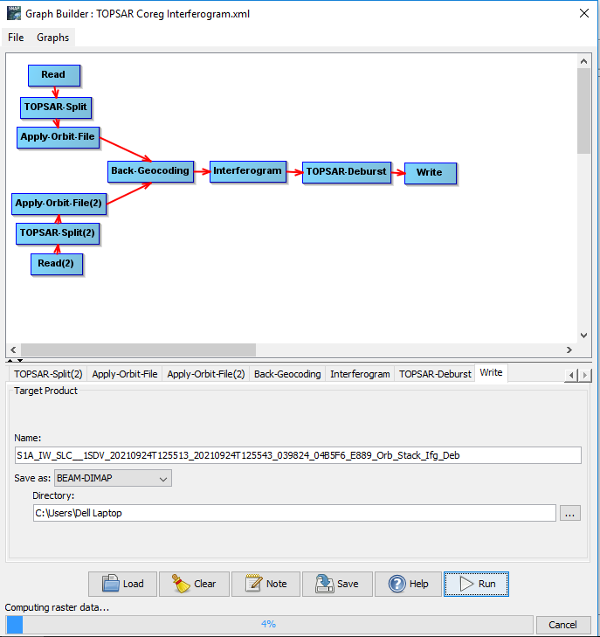Image resolution: width=600 pixels, height=637 pixels.
Task: Select the Write graph node
Action: [x=430, y=172]
